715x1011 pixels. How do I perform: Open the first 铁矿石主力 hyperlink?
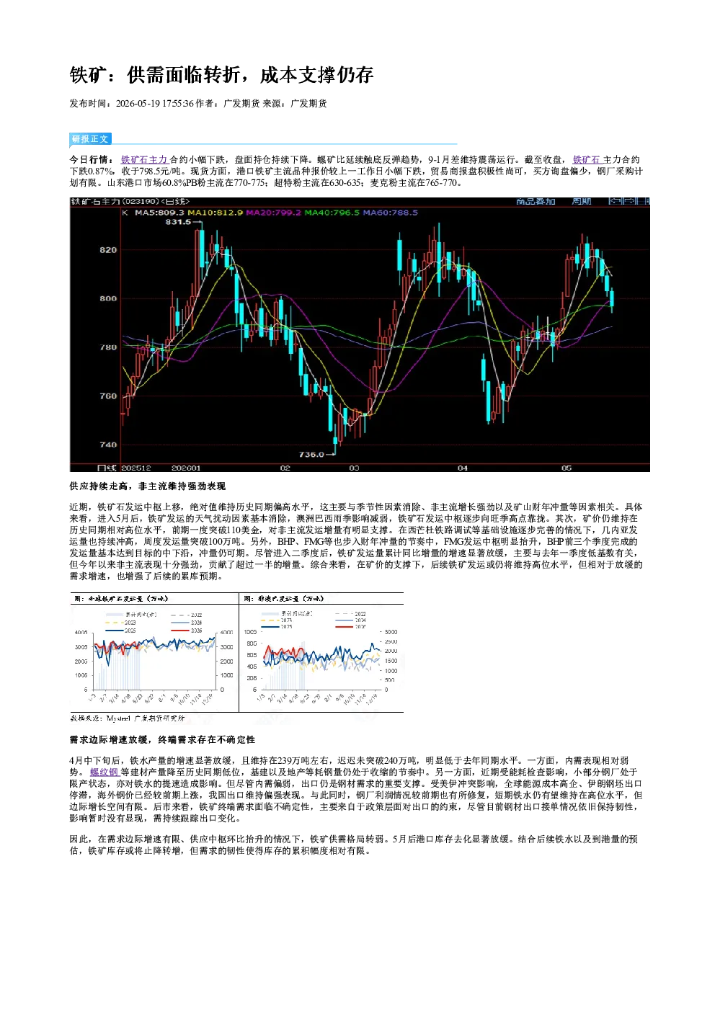[145, 160]
